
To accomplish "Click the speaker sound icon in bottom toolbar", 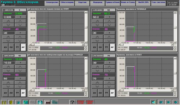I will [x=154, y=102].
